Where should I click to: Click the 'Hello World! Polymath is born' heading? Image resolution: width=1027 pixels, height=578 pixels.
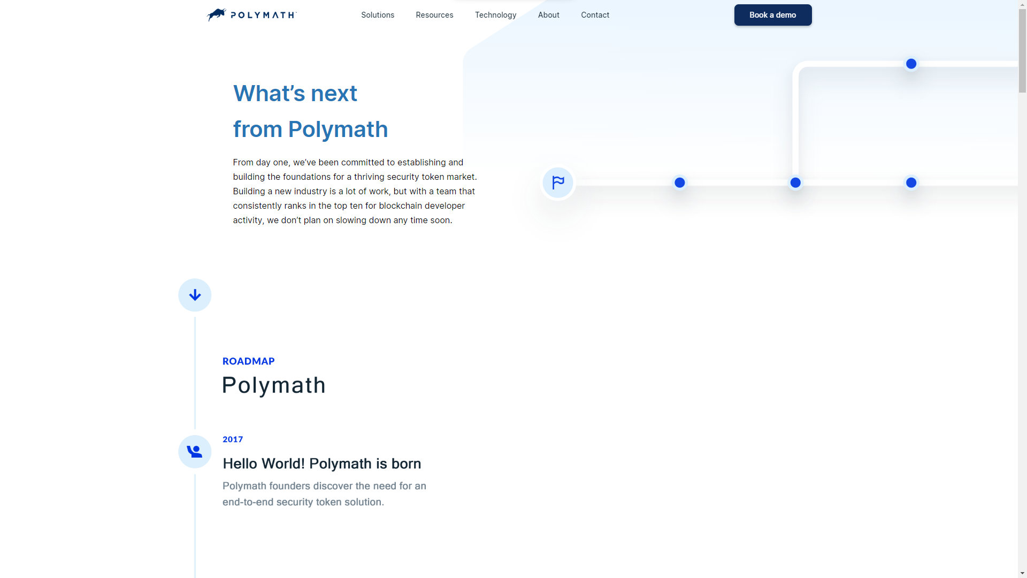point(321,463)
